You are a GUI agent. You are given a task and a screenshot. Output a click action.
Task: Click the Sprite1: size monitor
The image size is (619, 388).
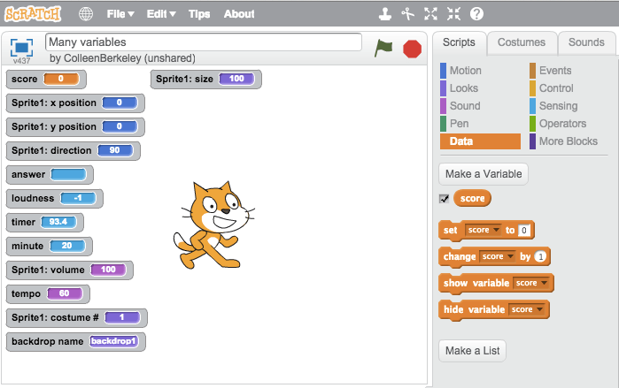[205, 80]
